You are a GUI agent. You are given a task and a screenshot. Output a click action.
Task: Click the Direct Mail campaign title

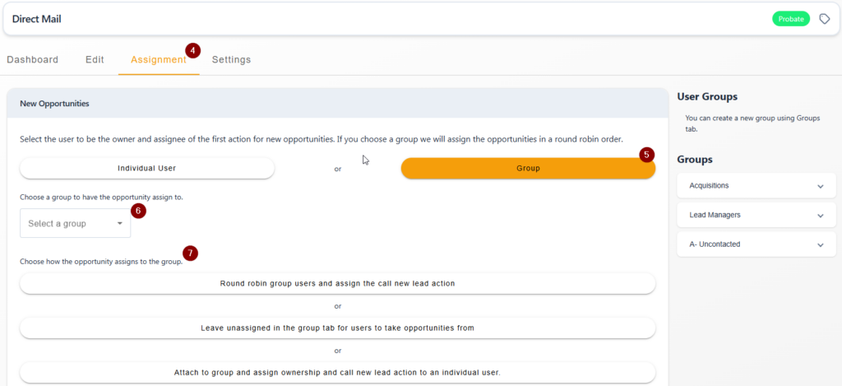(36, 19)
